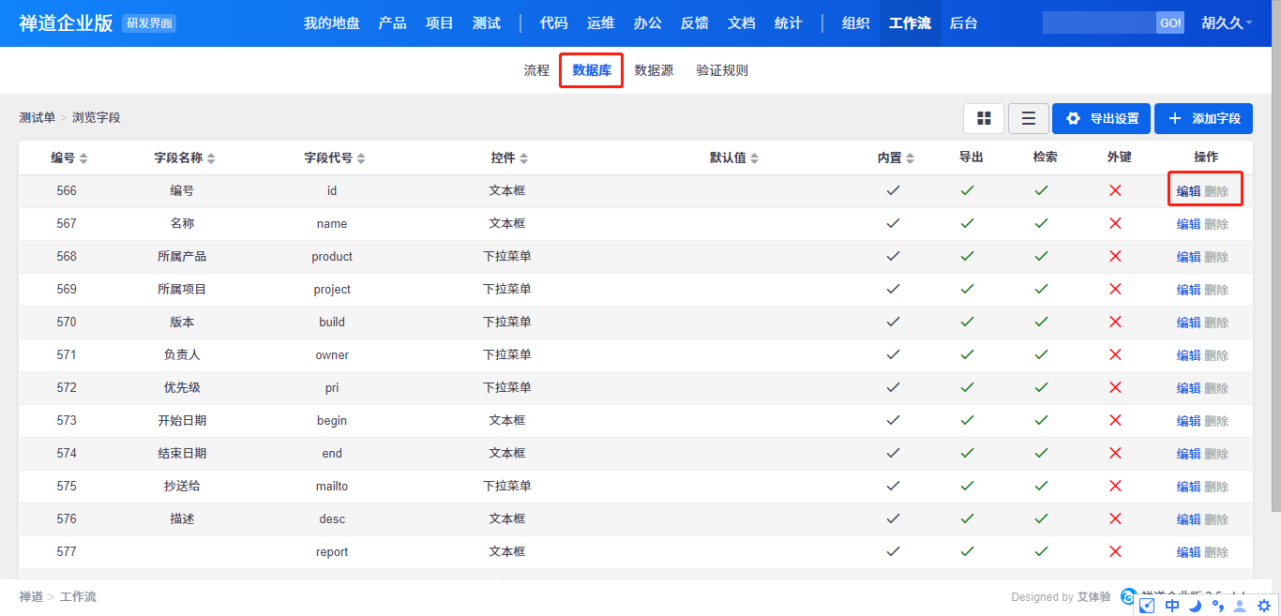Switch to the 验证规则 sub-tab
Screen dimensions: 1281x616
click(722, 70)
